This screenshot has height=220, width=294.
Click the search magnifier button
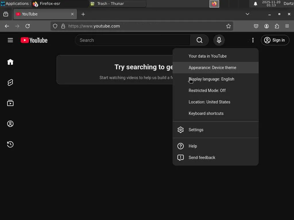pyautogui.click(x=199, y=40)
